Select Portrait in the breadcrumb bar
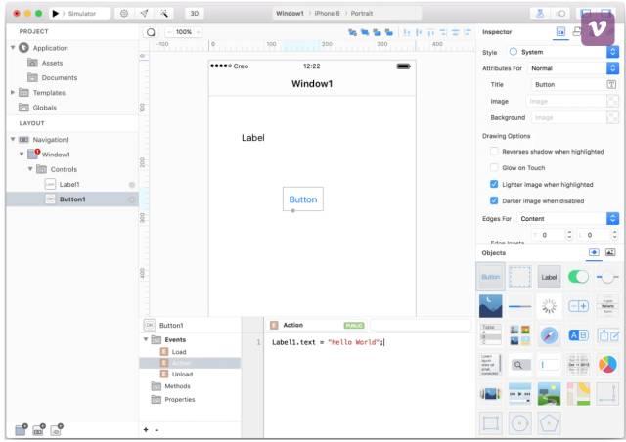This screenshot has height=442, width=626. click(x=362, y=13)
